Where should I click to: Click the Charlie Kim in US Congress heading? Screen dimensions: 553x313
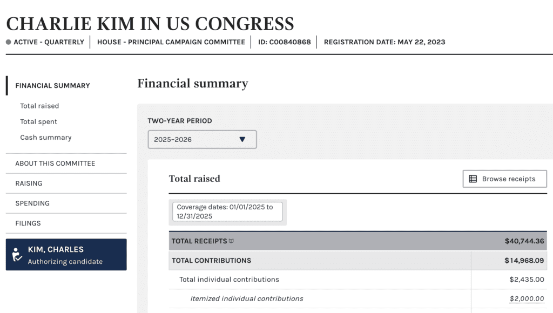click(150, 23)
